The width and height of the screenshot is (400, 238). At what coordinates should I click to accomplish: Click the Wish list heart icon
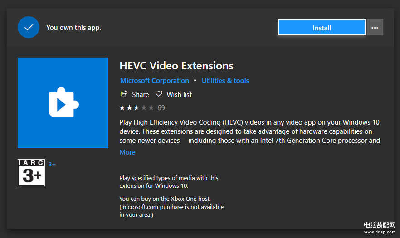pyautogui.click(x=159, y=94)
